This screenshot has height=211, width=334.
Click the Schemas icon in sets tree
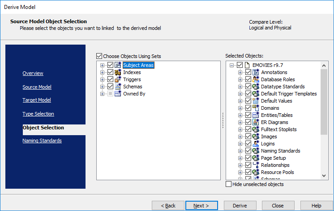118,87
